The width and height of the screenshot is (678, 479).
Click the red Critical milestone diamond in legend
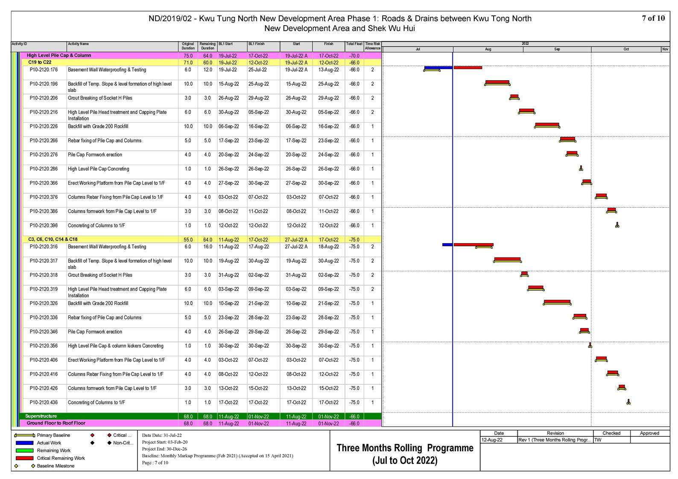(110, 435)
